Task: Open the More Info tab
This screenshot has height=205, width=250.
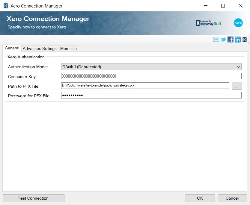Action: (68, 48)
